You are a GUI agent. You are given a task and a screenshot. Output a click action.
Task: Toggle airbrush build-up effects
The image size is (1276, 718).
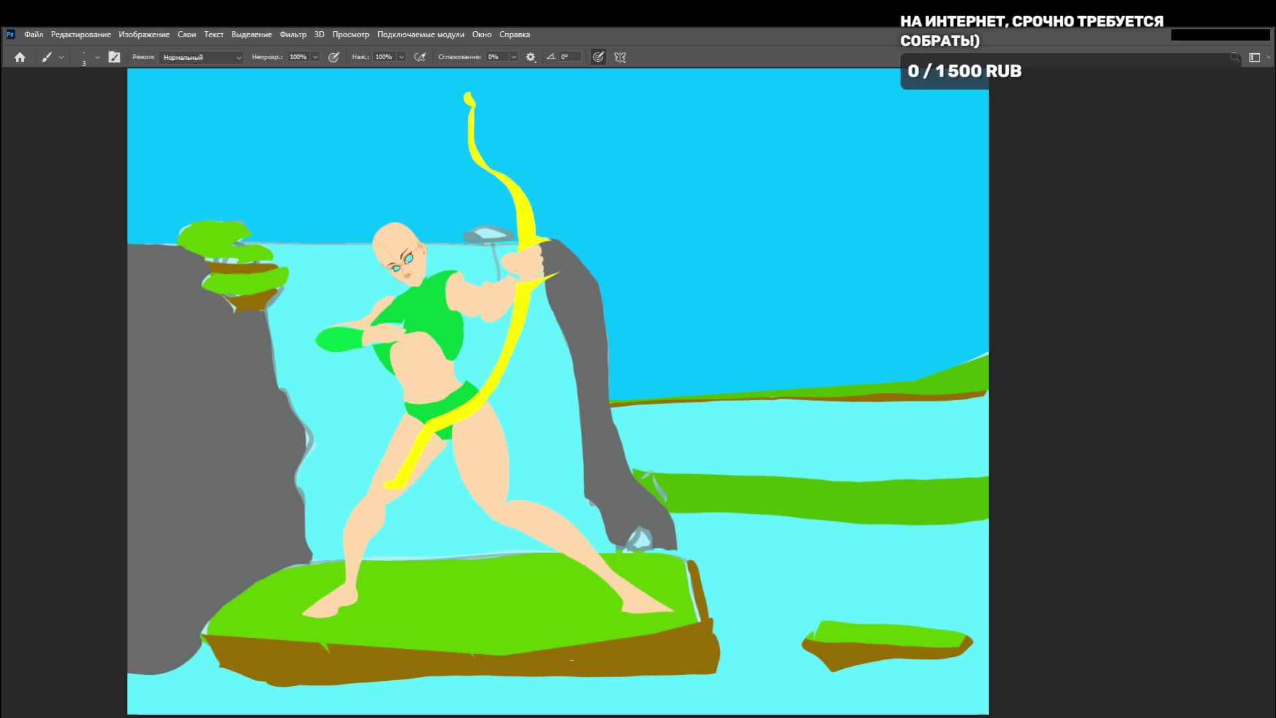coord(419,57)
